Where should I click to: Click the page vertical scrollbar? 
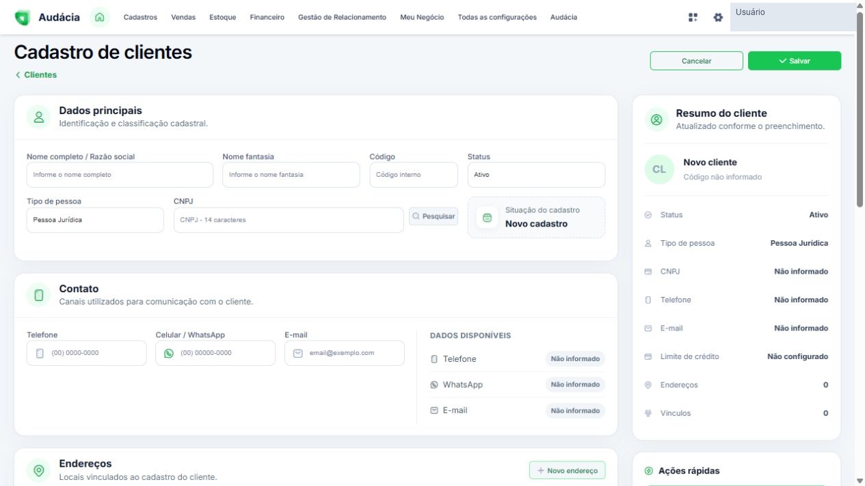click(x=860, y=109)
